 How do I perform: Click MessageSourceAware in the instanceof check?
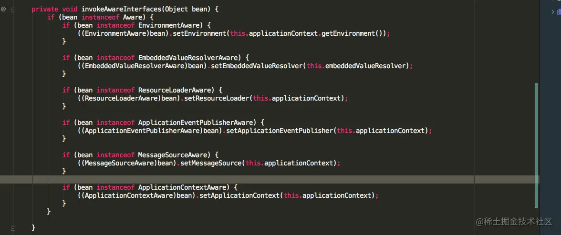(x=173, y=155)
